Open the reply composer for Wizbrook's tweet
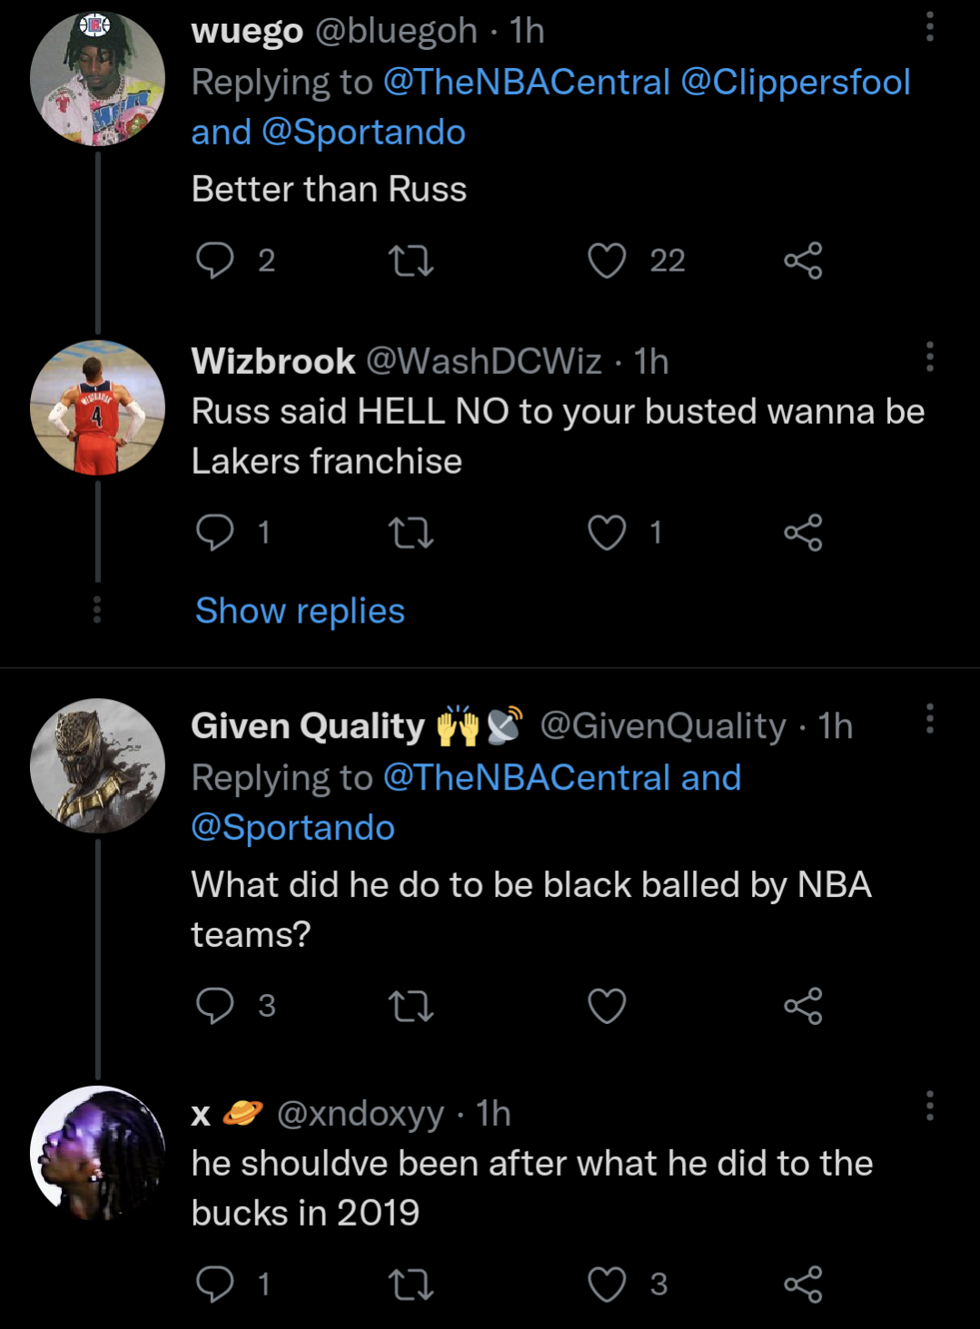This screenshot has width=980, height=1329. (217, 533)
